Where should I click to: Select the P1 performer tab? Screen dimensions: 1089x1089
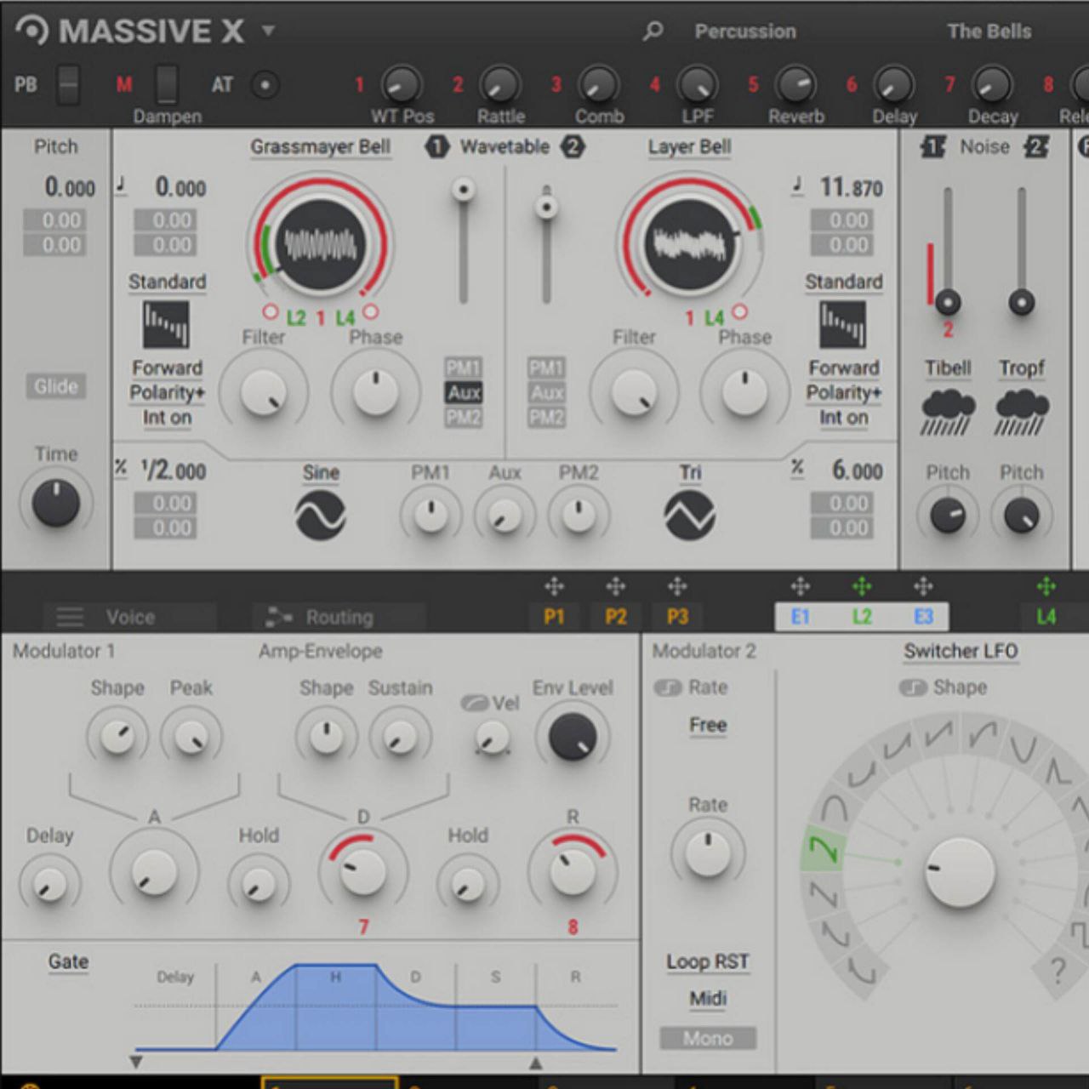(x=554, y=616)
